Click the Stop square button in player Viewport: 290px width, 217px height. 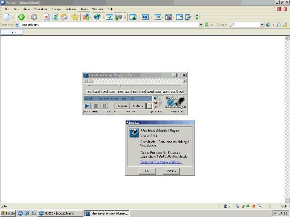point(96,106)
